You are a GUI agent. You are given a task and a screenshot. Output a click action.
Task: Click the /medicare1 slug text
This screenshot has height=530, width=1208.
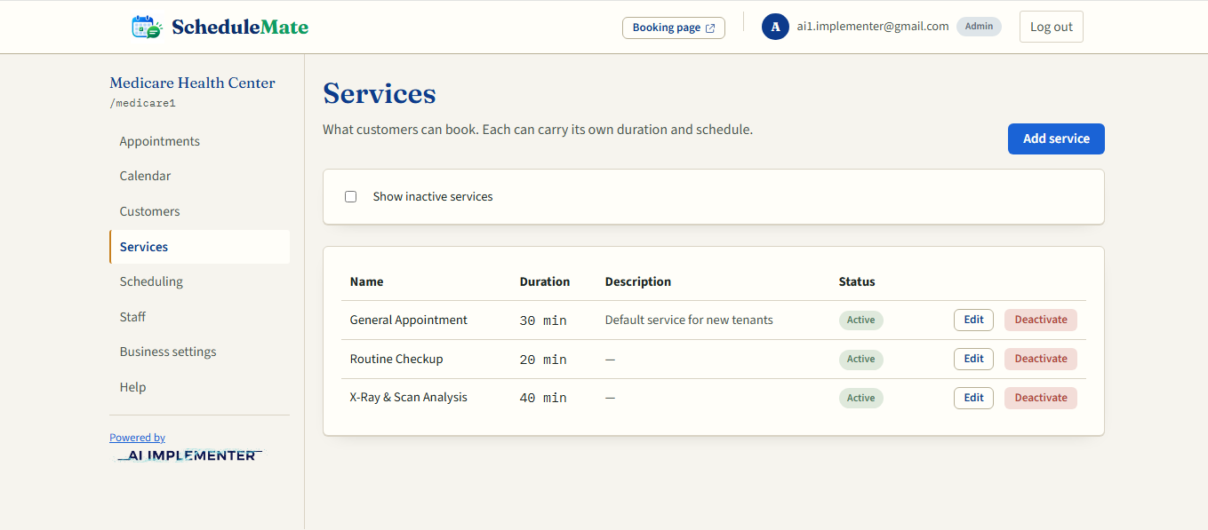click(142, 103)
